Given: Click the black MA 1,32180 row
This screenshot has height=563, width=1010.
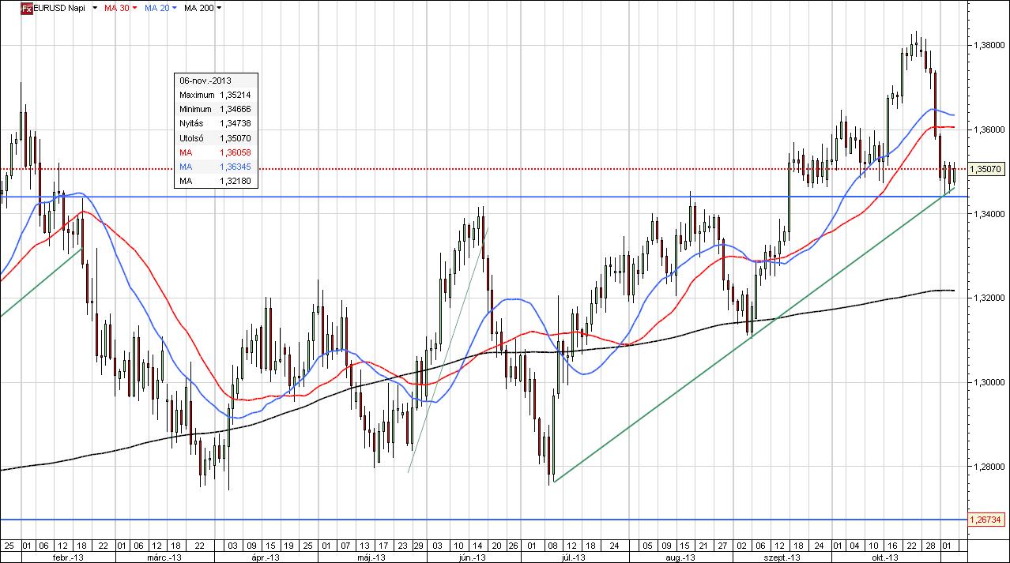Looking at the screenshot, I should point(216,181).
